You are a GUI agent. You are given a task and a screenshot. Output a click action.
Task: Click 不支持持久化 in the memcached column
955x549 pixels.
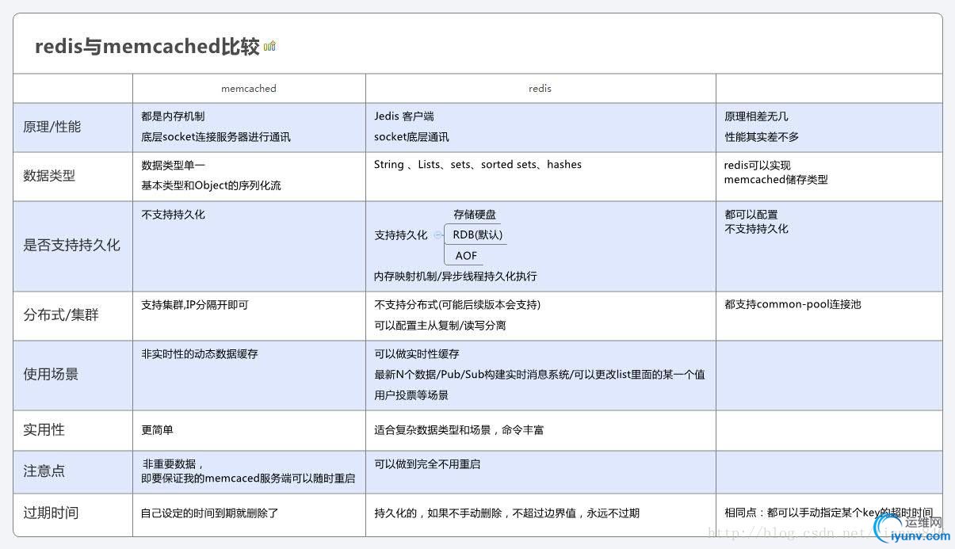[x=173, y=215]
